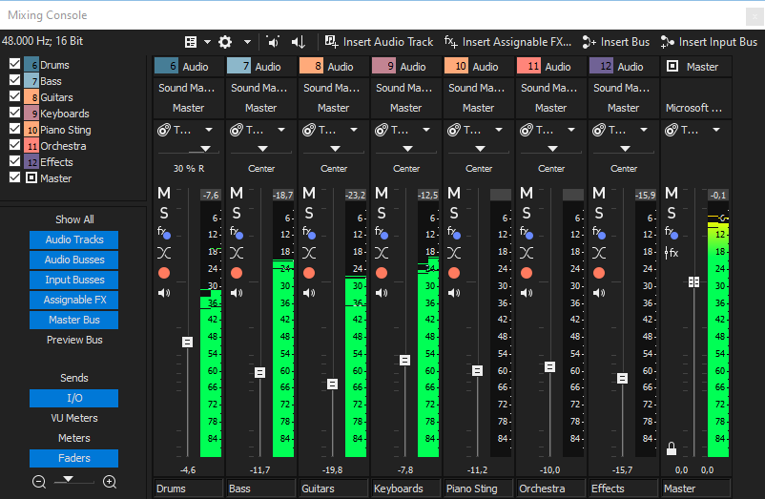Open the view layout dropdown arrow in toolbar
The height and width of the screenshot is (499, 765).
(x=206, y=42)
